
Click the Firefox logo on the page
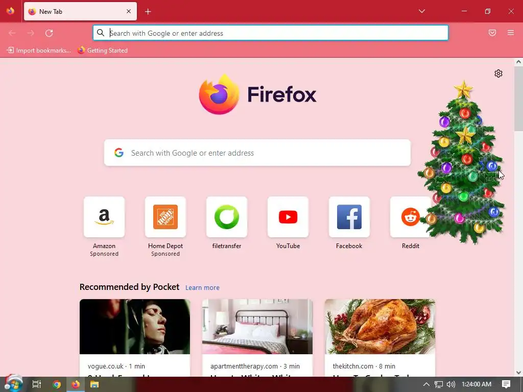coord(257,94)
